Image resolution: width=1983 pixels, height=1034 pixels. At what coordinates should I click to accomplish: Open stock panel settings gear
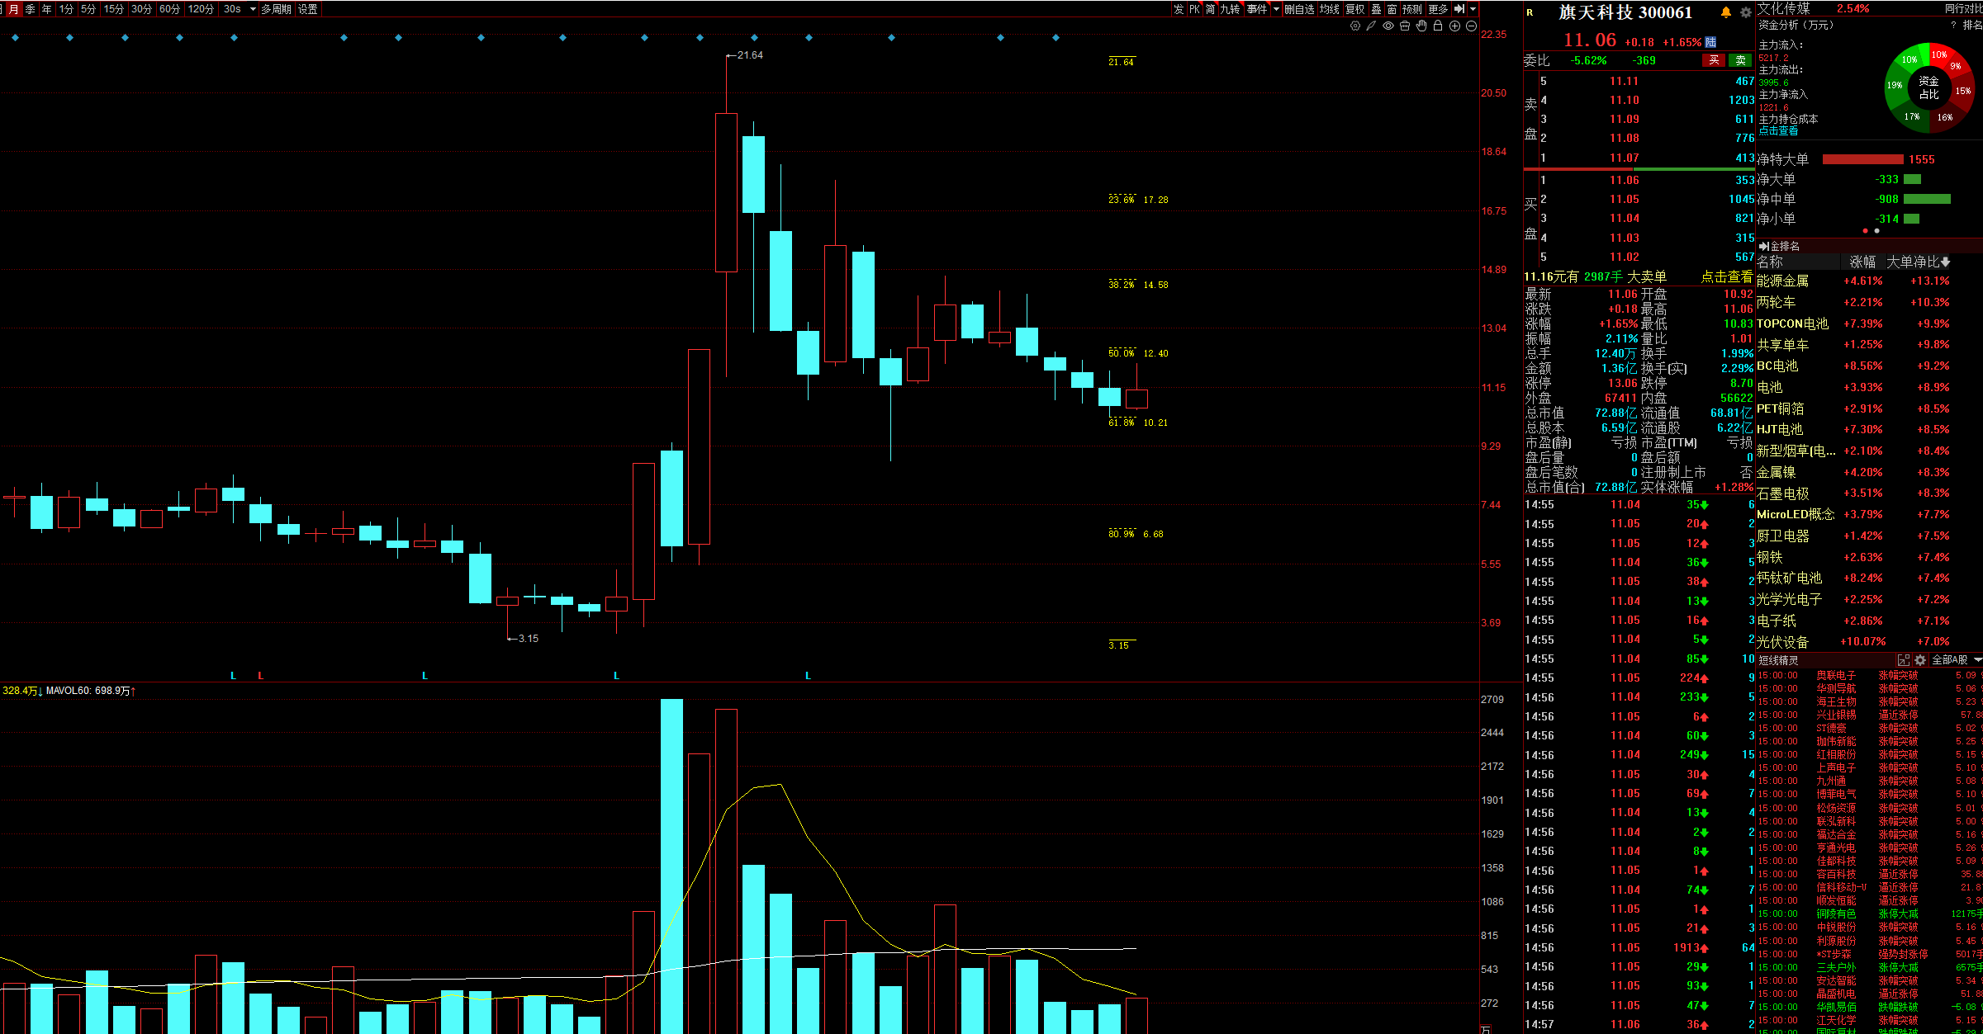(1745, 12)
